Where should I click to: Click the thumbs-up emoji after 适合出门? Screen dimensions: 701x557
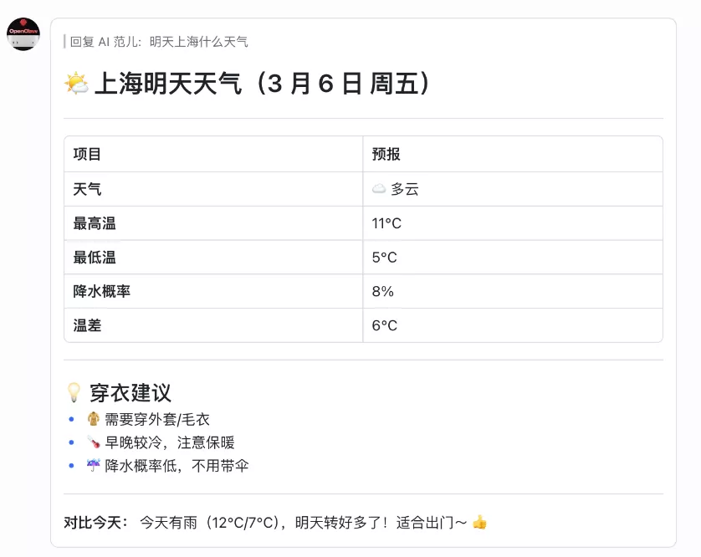tap(478, 519)
